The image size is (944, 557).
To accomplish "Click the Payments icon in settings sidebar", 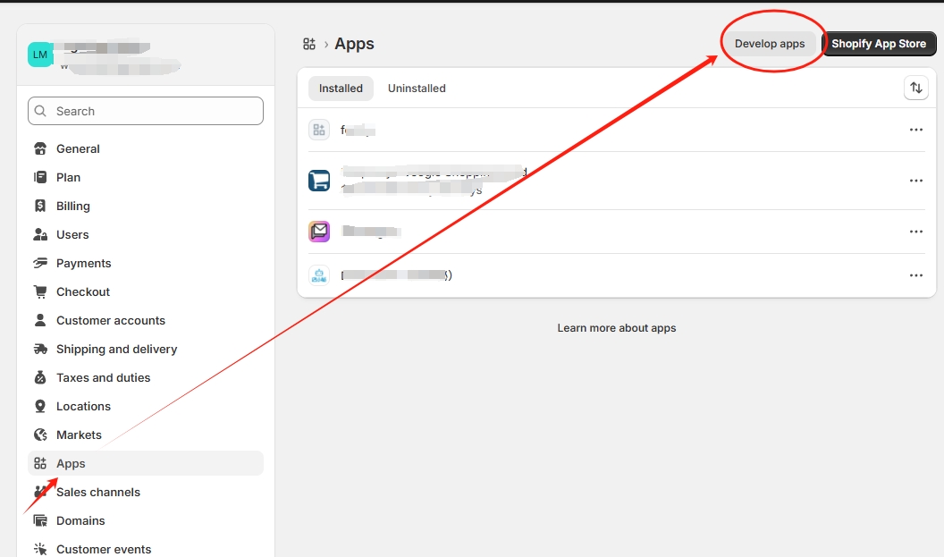I will tap(40, 263).
